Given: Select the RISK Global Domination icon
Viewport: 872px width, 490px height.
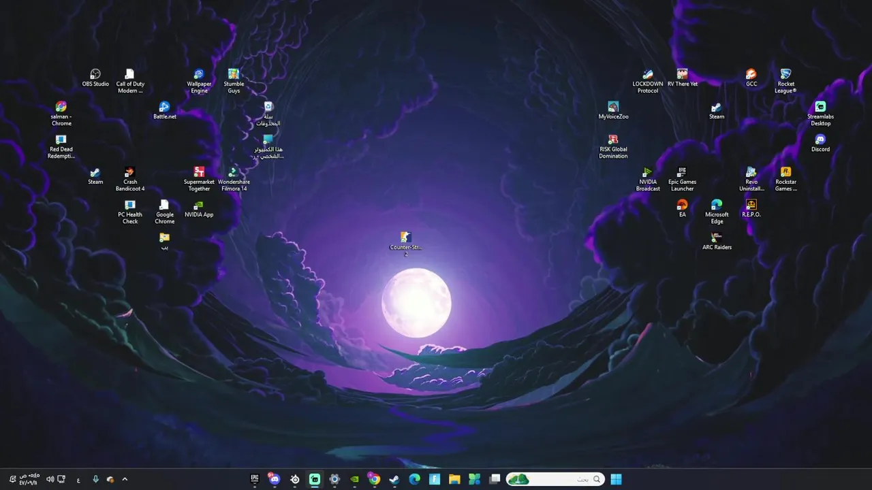Looking at the screenshot, I should pyautogui.click(x=613, y=146).
